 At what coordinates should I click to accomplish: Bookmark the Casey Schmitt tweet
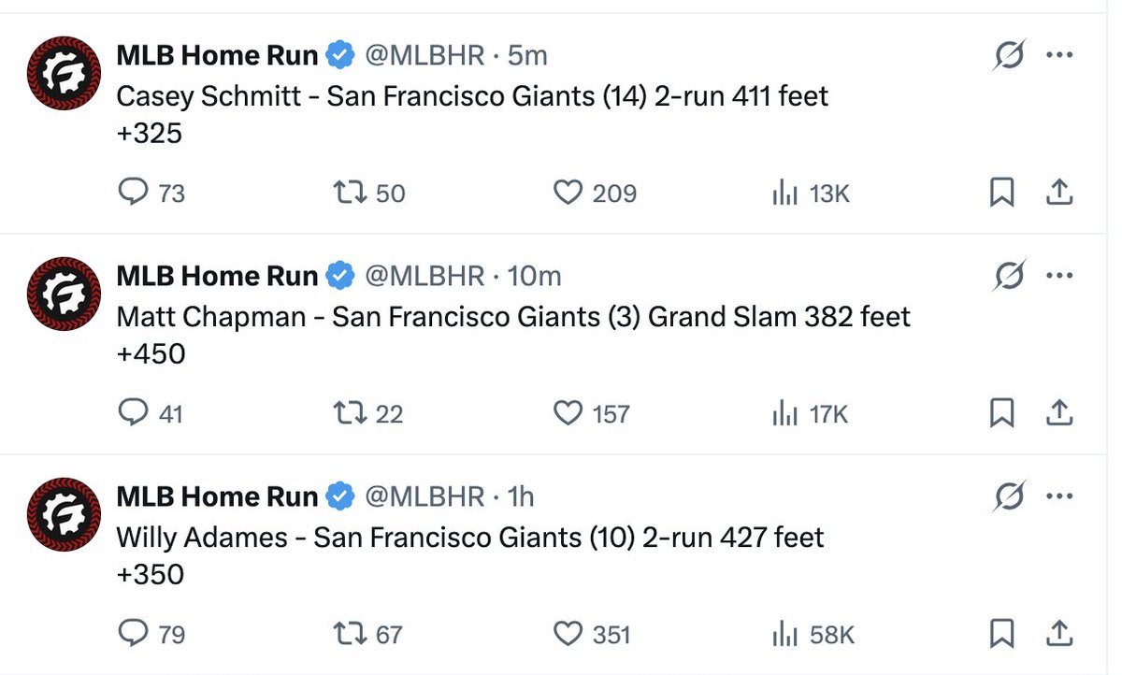pos(1001,193)
